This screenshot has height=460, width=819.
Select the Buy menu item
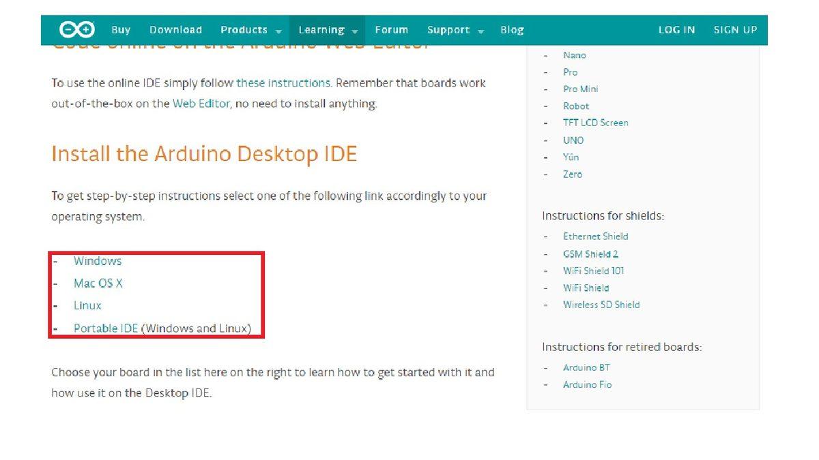pyautogui.click(x=120, y=29)
